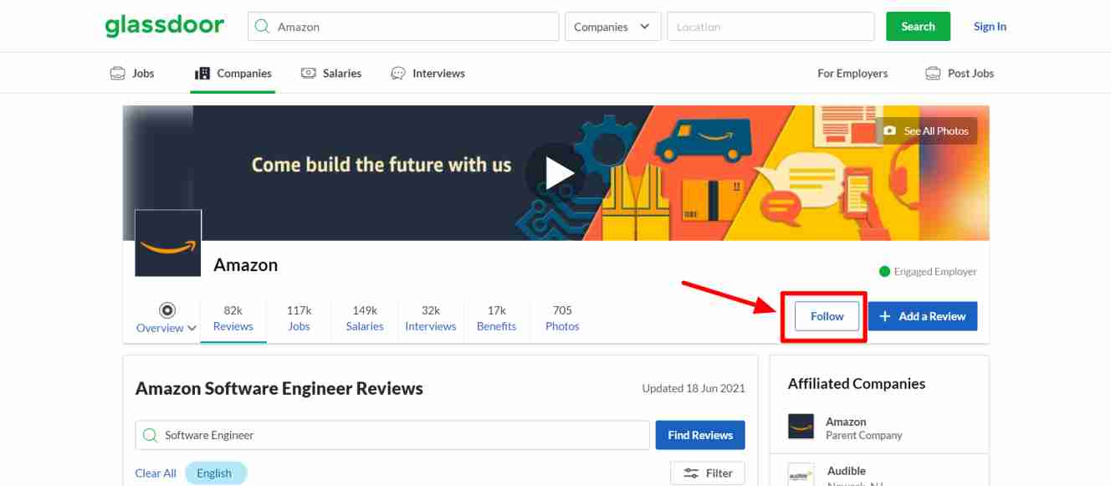The width and height of the screenshot is (1111, 486).
Task: Click the Software Engineer review search field
Action: (x=392, y=435)
